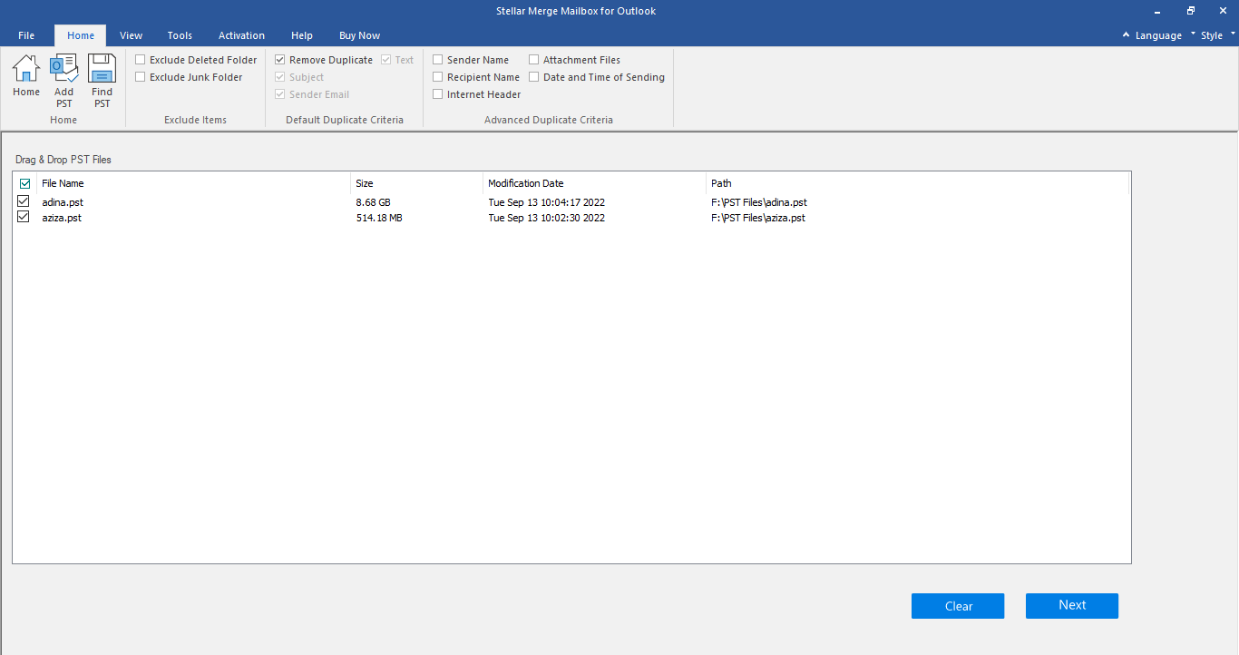1239x655 pixels.
Task: Open the Style dropdown
Action: [x=1212, y=35]
